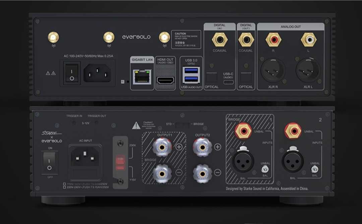Click the HDMI OUT port
Screen dimensions: 362x224
pyautogui.click(x=165, y=81)
